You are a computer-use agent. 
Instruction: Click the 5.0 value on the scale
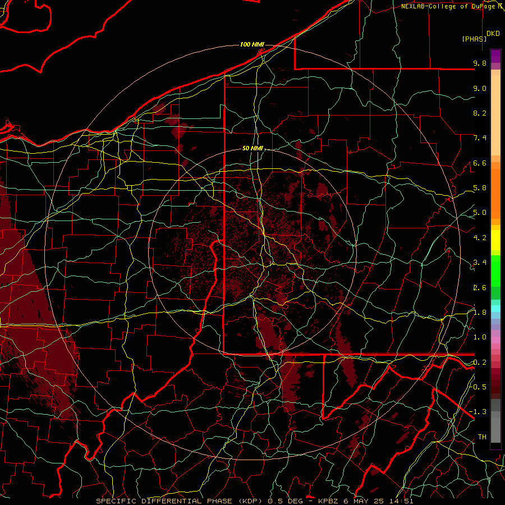click(x=480, y=213)
